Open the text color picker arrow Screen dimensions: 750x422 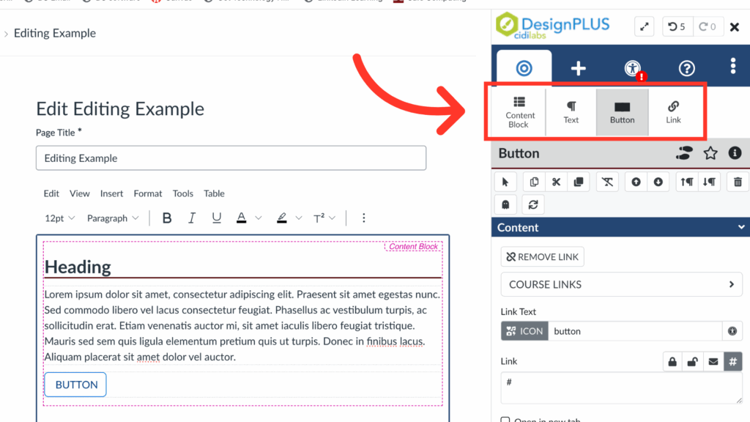pyautogui.click(x=258, y=218)
